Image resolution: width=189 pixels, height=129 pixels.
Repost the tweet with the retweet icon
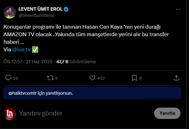click(x=50, y=78)
